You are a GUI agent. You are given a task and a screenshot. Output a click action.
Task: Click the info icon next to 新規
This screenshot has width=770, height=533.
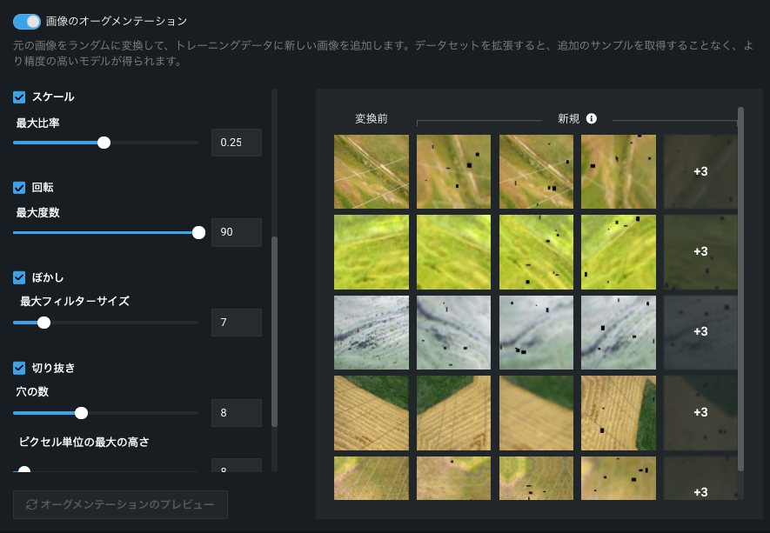pyautogui.click(x=592, y=118)
